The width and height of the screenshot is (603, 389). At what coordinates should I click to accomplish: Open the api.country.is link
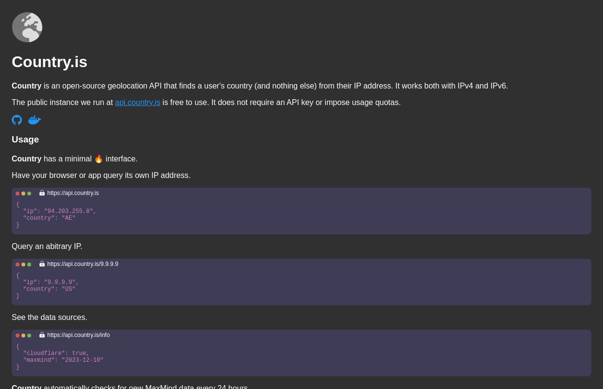(x=138, y=102)
